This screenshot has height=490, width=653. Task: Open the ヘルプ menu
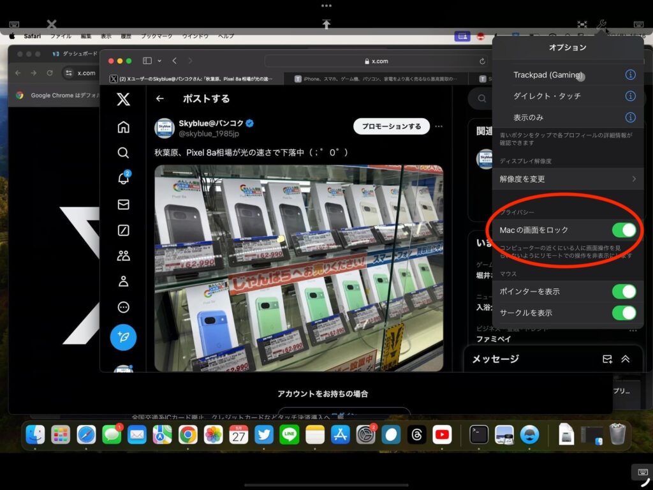pos(226,36)
